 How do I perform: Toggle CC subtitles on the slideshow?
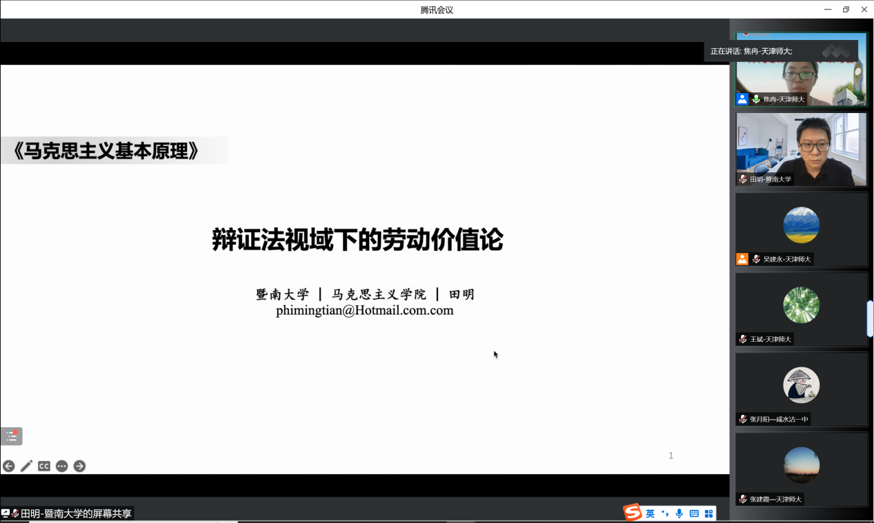(x=44, y=466)
